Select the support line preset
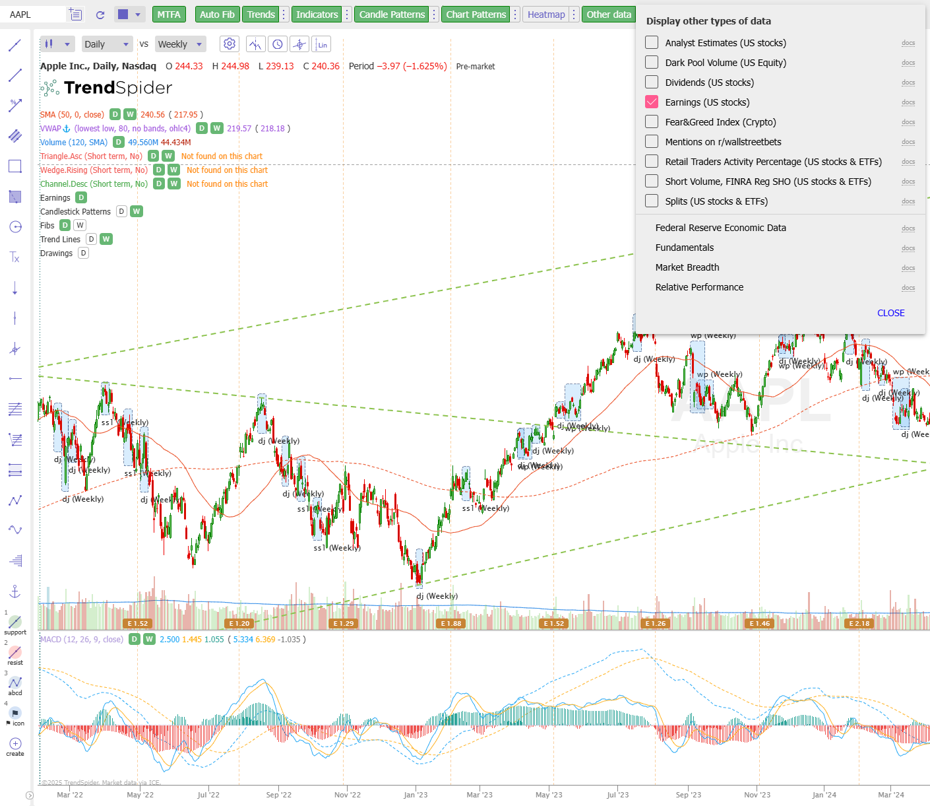This screenshot has width=930, height=806. [15, 625]
